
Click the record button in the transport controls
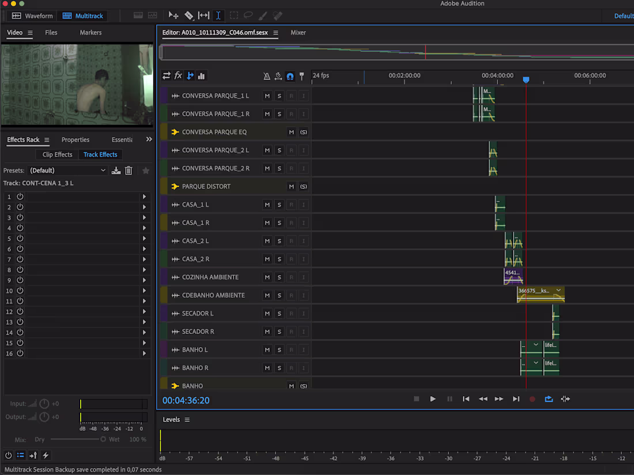pyautogui.click(x=532, y=398)
